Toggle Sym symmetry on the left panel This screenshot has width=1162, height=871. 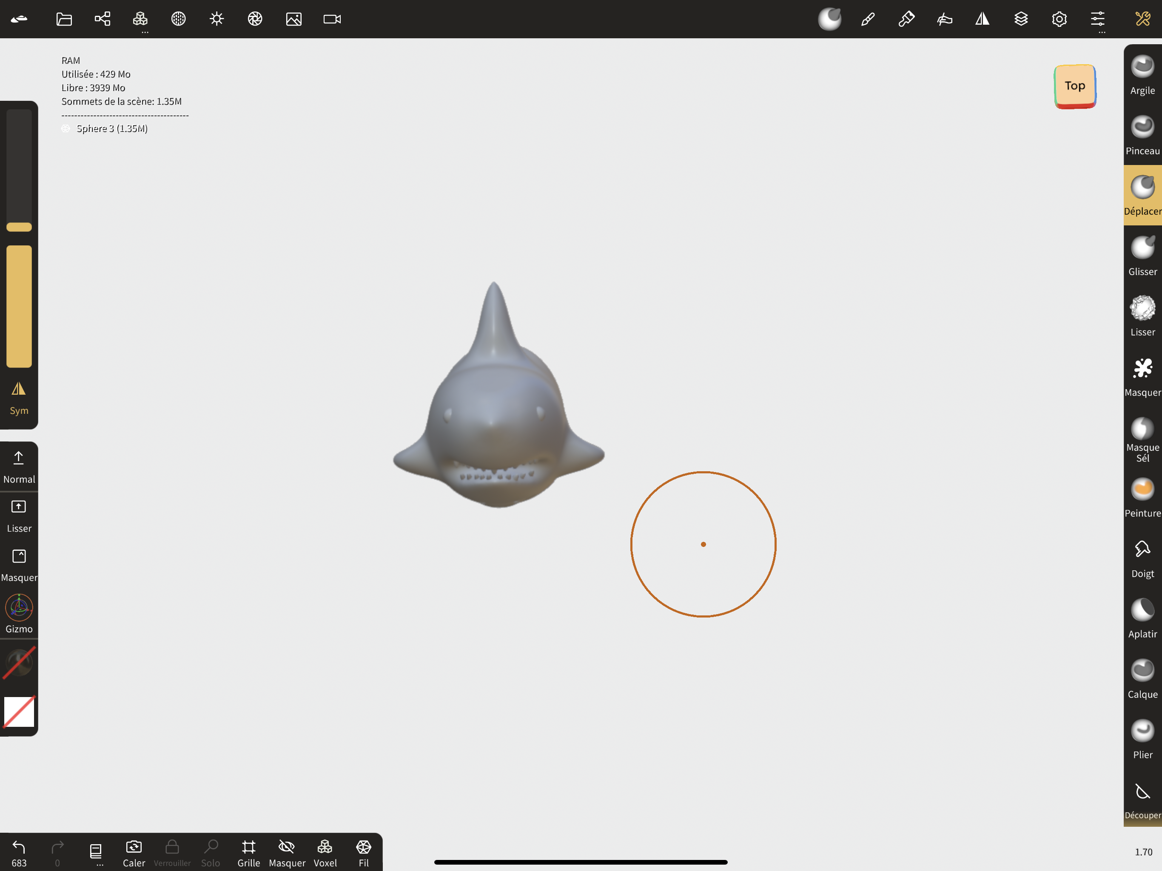click(19, 398)
